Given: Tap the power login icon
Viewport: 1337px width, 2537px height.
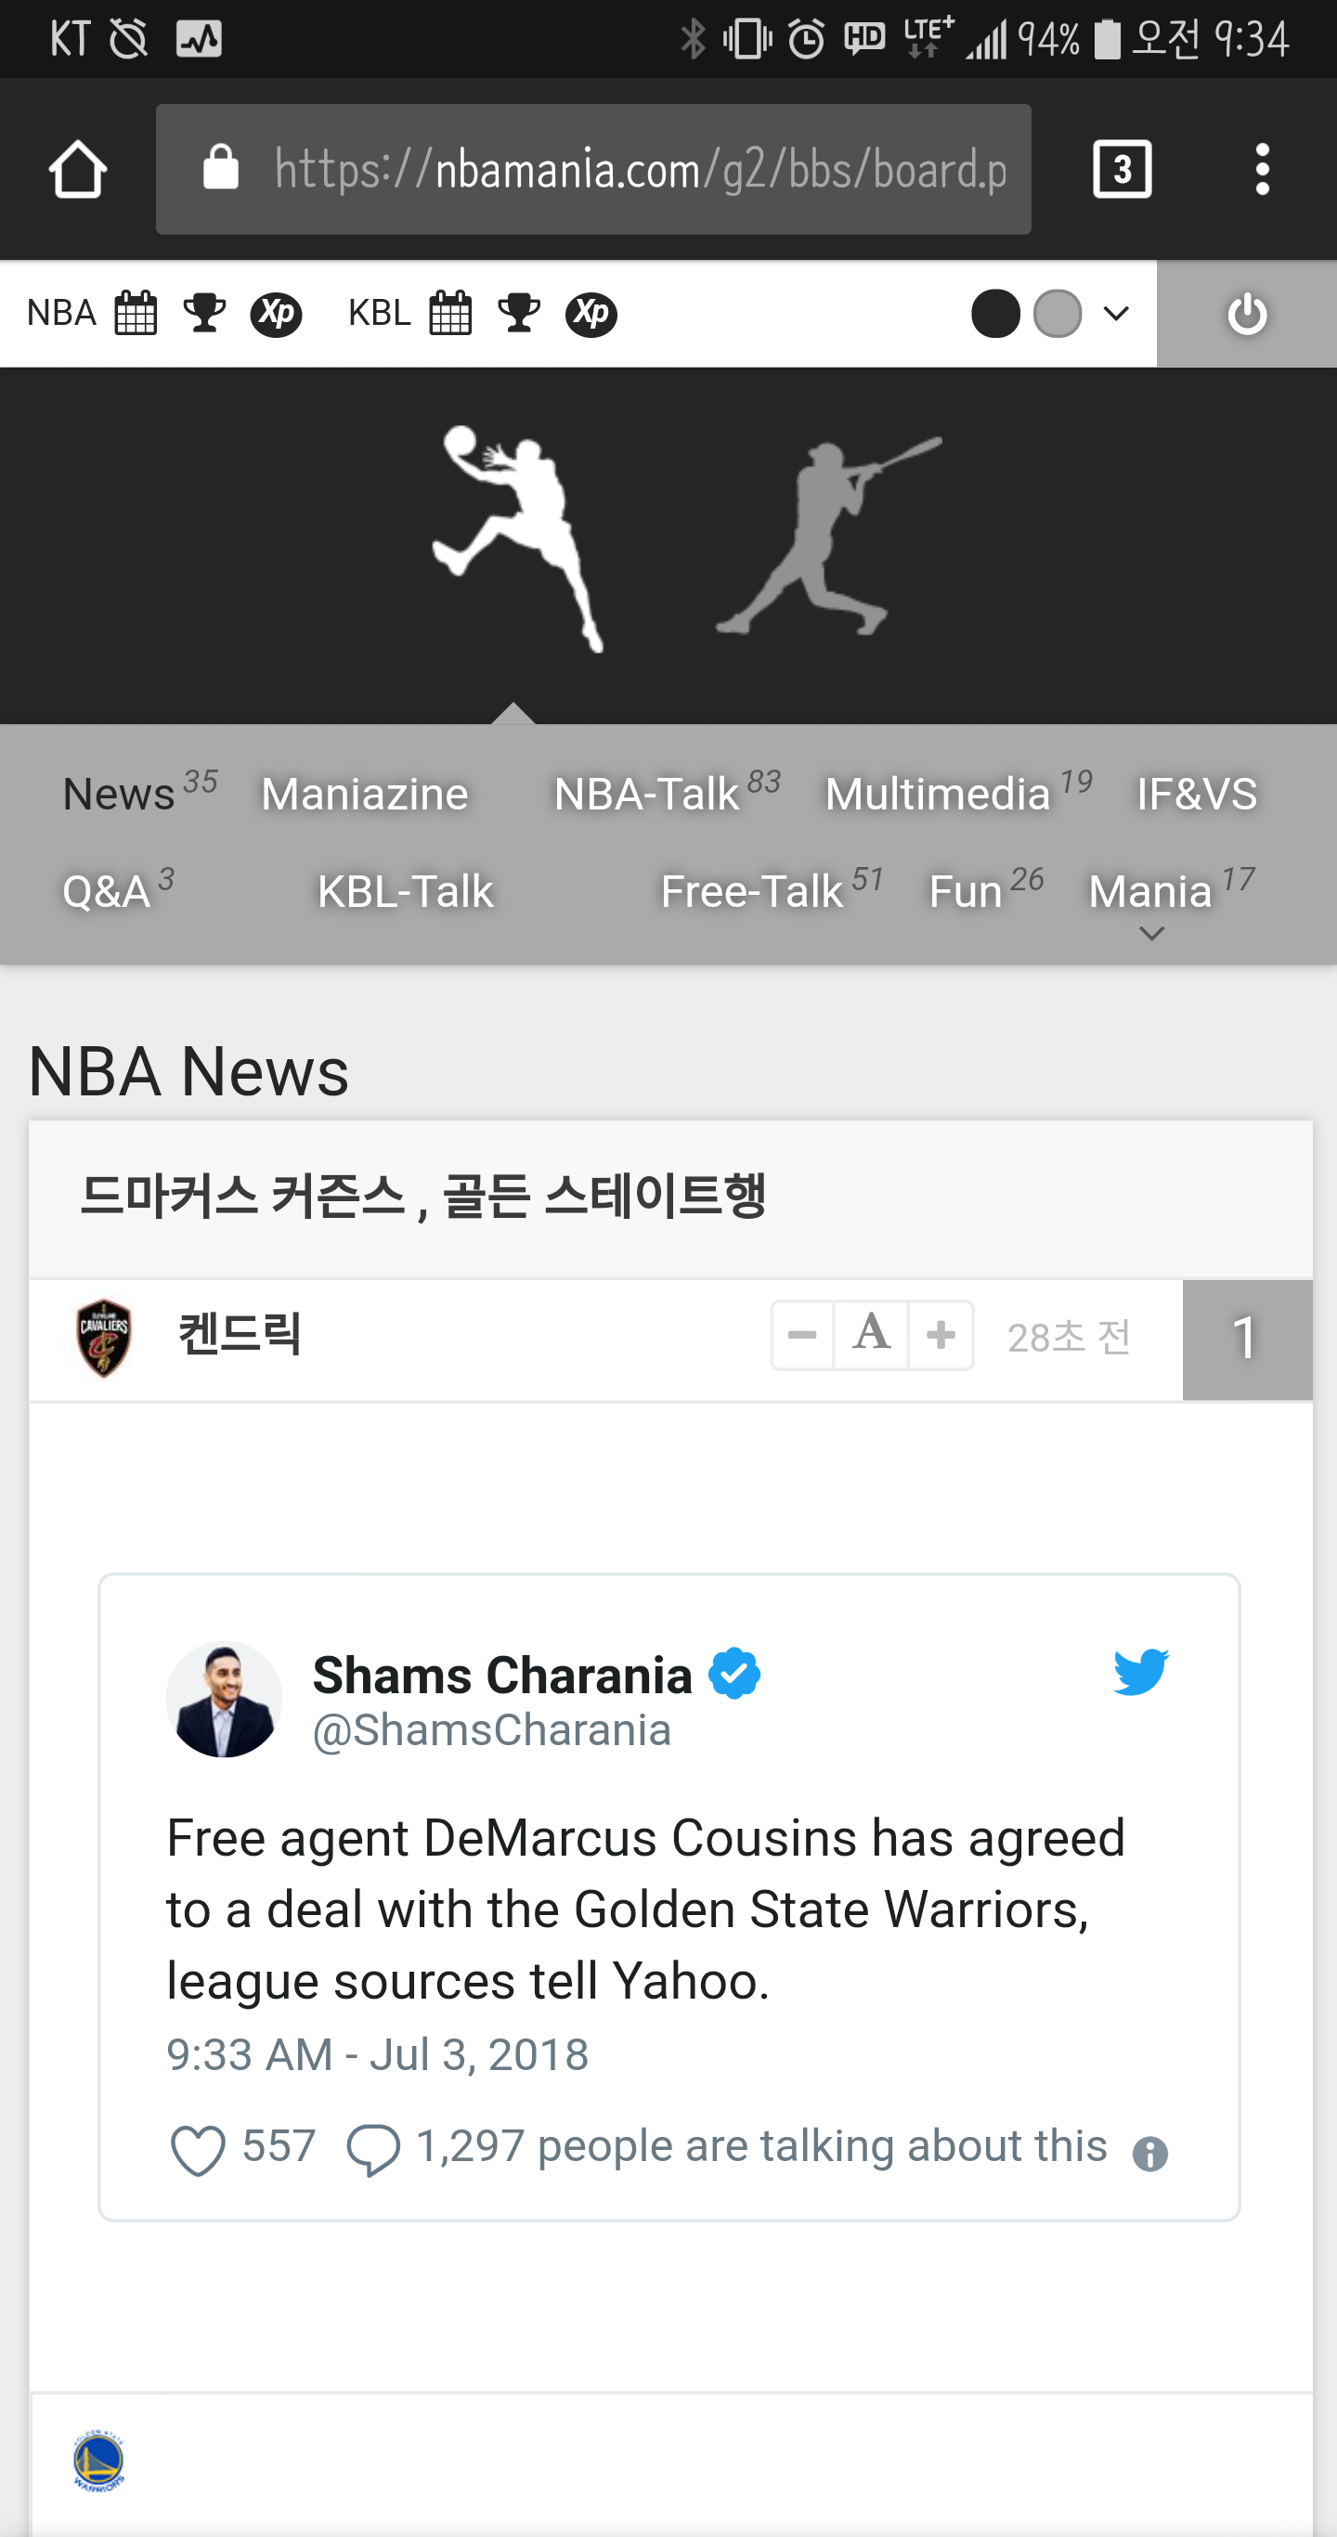Looking at the screenshot, I should click(1246, 314).
